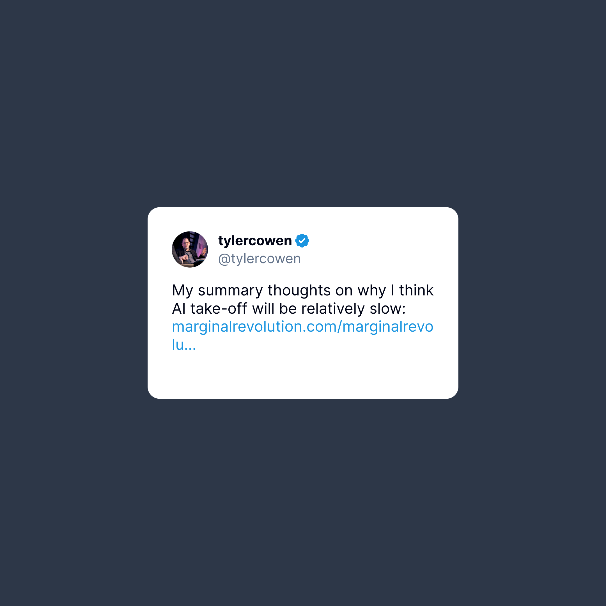Click the blue verified checkmark badge
606x606 pixels.
click(x=302, y=241)
